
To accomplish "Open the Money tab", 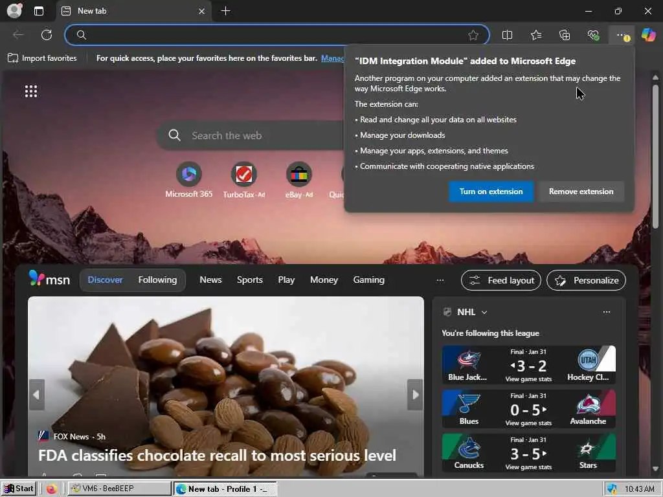I will 324,280.
